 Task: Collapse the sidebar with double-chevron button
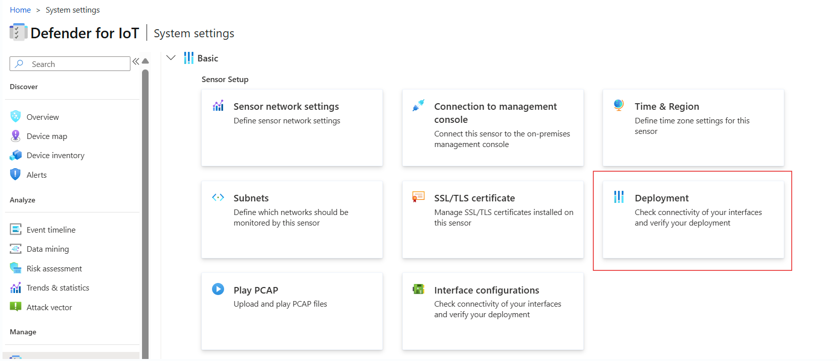pos(135,61)
